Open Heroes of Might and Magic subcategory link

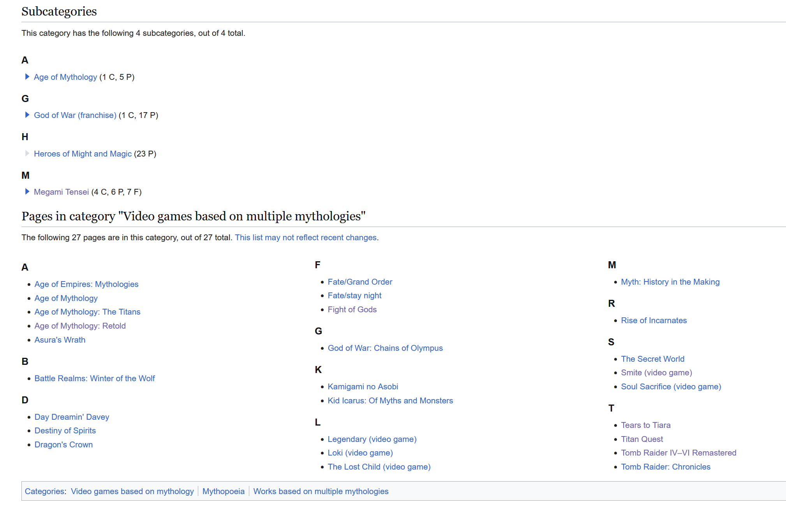coord(83,154)
